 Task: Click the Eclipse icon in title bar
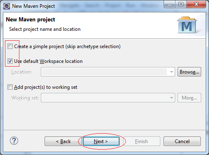pyautogui.click(x=7, y=6)
